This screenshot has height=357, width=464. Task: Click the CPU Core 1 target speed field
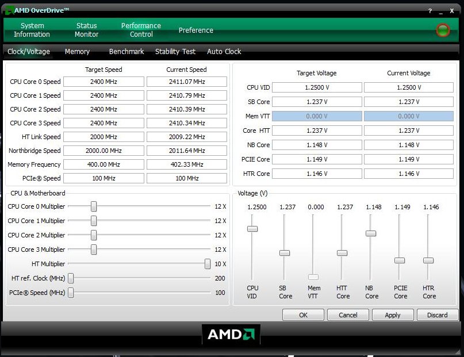pos(103,95)
